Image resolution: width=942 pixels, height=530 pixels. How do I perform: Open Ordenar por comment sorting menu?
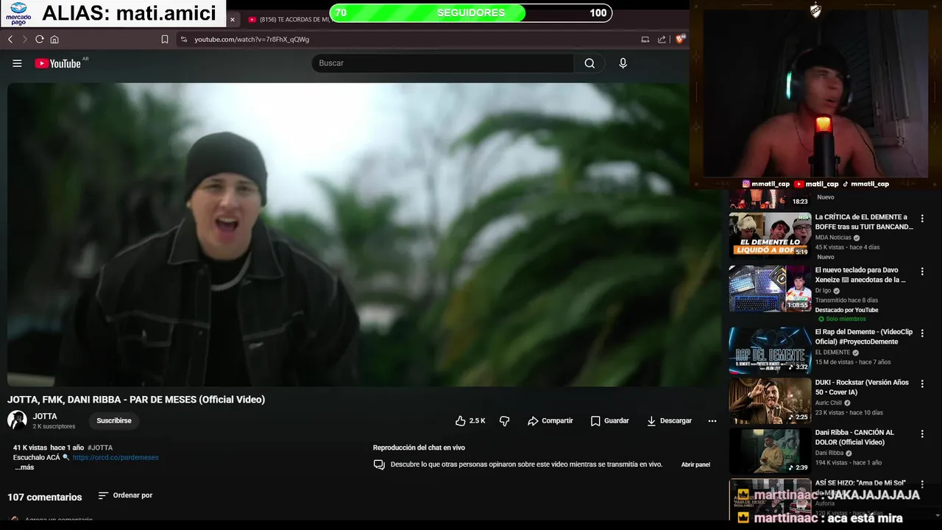point(125,495)
